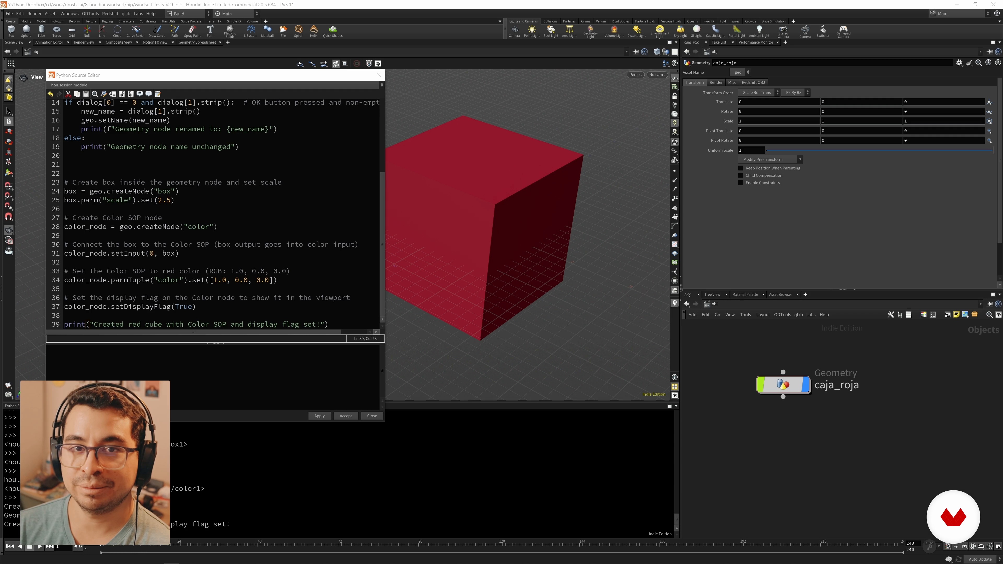
Task: Open the Persp viewport camera menu
Action: pyautogui.click(x=635, y=75)
